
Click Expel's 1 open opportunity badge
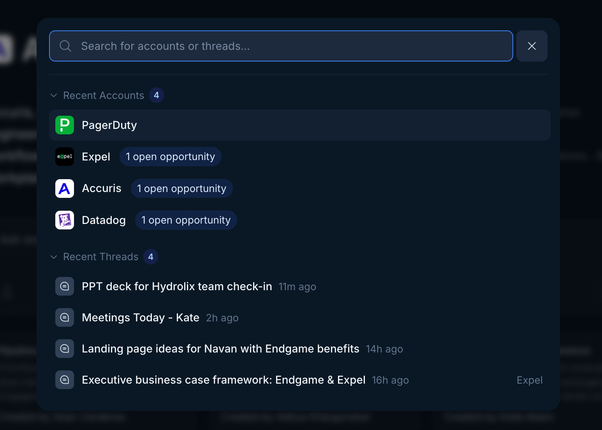(x=170, y=157)
